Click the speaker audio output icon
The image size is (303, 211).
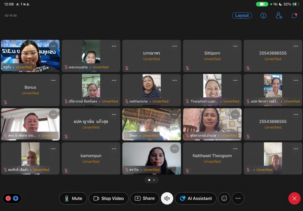click(167, 199)
